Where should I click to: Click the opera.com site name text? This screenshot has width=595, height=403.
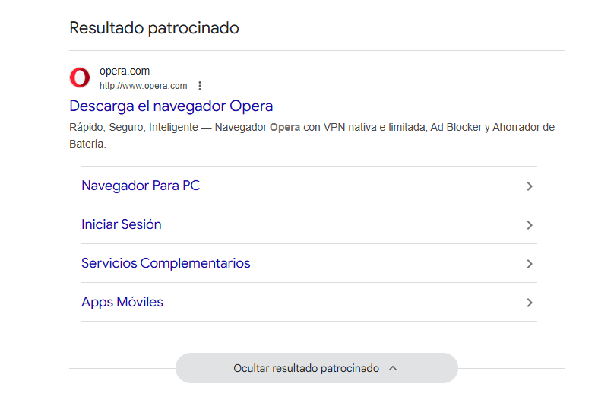(125, 71)
